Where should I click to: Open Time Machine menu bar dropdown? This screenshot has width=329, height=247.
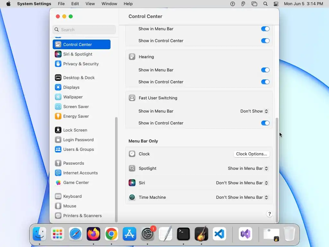click(x=242, y=197)
